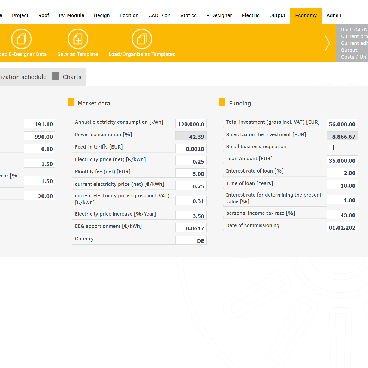Go to the Statics menu
The width and height of the screenshot is (368, 368).
point(188,16)
